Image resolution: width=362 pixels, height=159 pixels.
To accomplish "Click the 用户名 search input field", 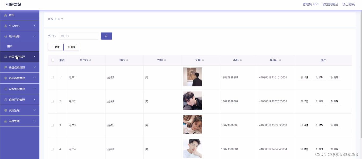I will coord(78,36).
